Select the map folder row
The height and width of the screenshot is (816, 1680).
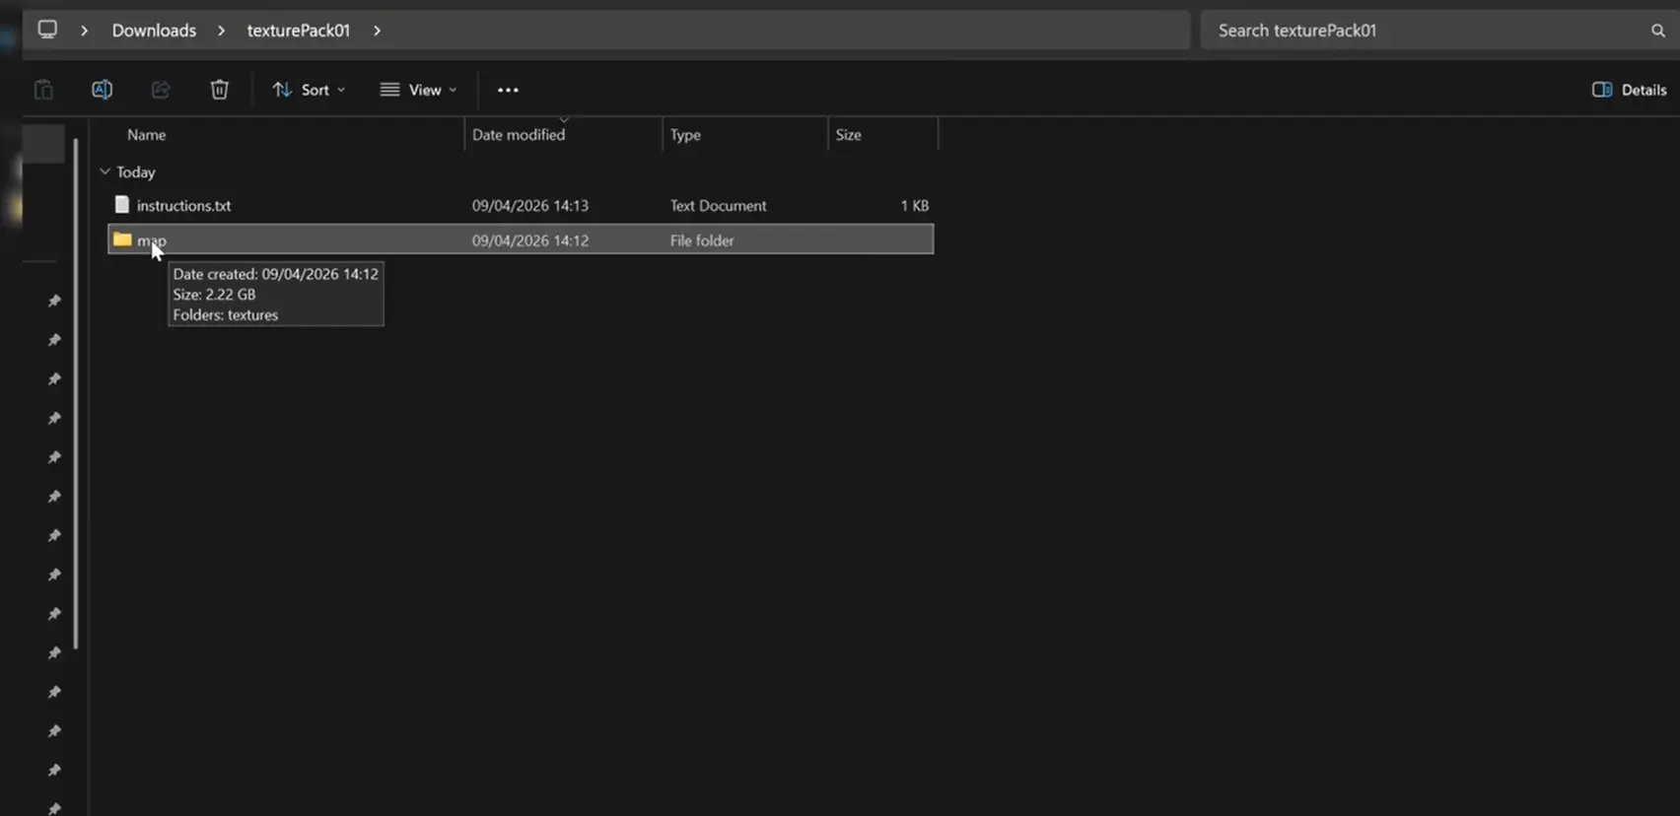[x=521, y=239]
